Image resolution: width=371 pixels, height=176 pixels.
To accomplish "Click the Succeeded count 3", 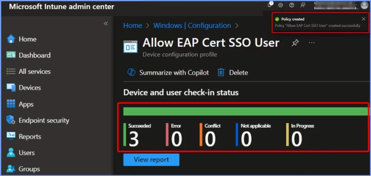I will pos(134,139).
